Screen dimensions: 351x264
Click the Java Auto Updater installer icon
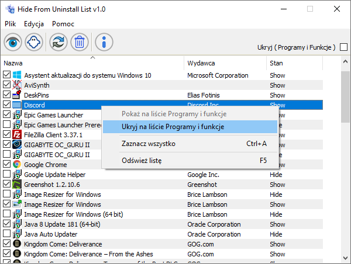17,234
